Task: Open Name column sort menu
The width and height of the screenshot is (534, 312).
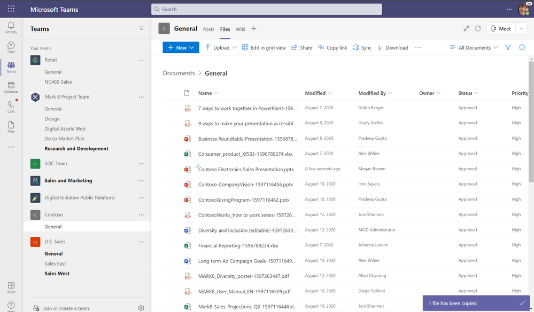Action: pyautogui.click(x=208, y=93)
